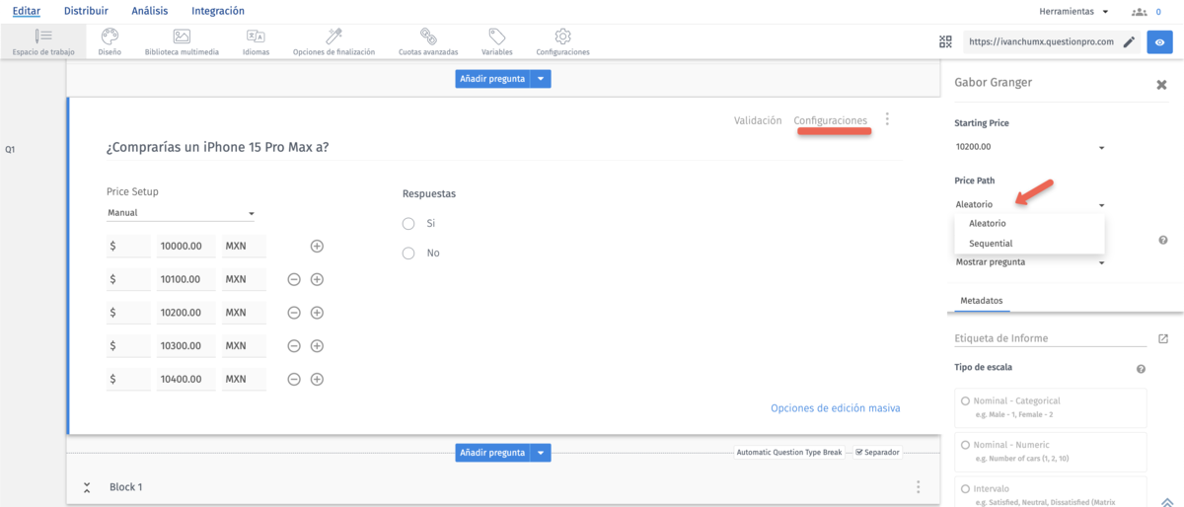The image size is (1184, 507).
Task: Collapse Block 1 with chevron expander
Action: (x=87, y=487)
